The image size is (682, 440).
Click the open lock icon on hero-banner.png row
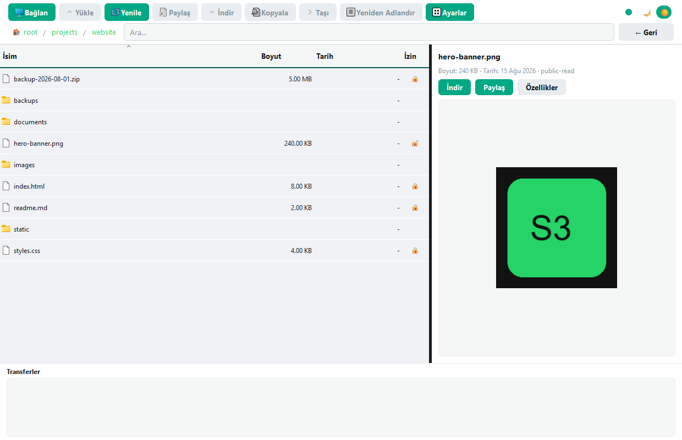coord(415,144)
